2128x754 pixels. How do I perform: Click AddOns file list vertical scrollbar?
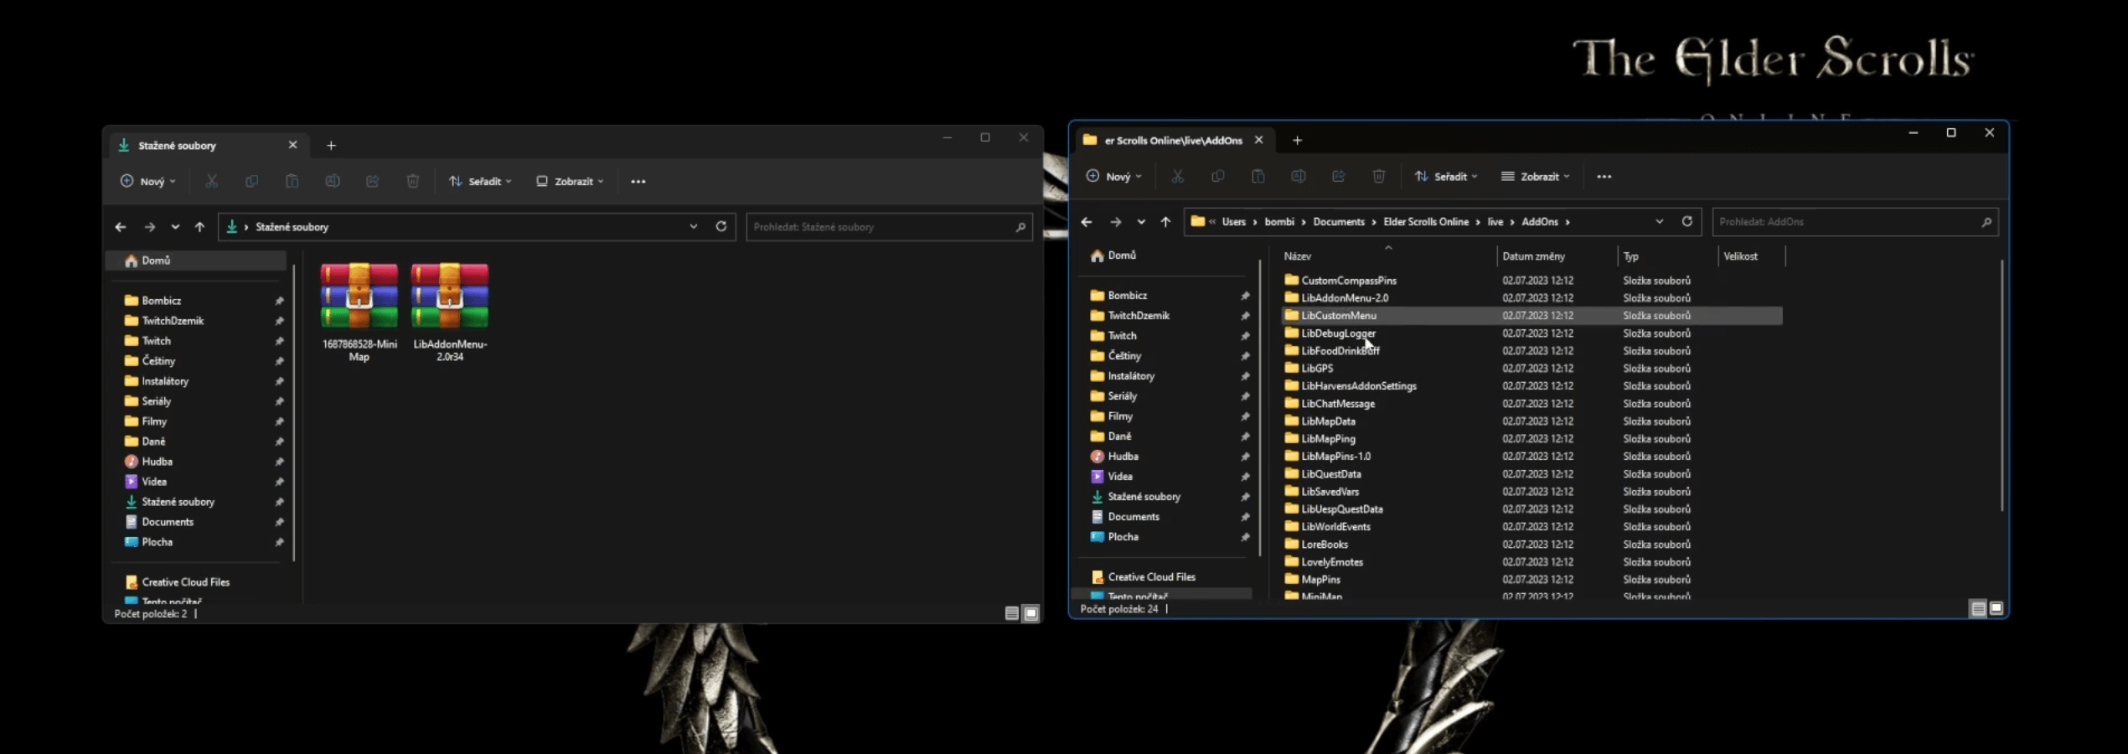[x=2001, y=385]
